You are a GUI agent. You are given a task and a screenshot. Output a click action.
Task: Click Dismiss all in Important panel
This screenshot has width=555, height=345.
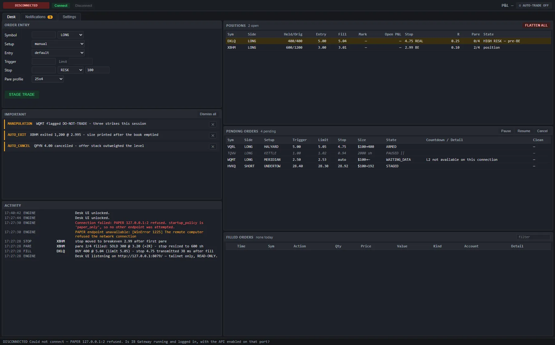[208, 114]
